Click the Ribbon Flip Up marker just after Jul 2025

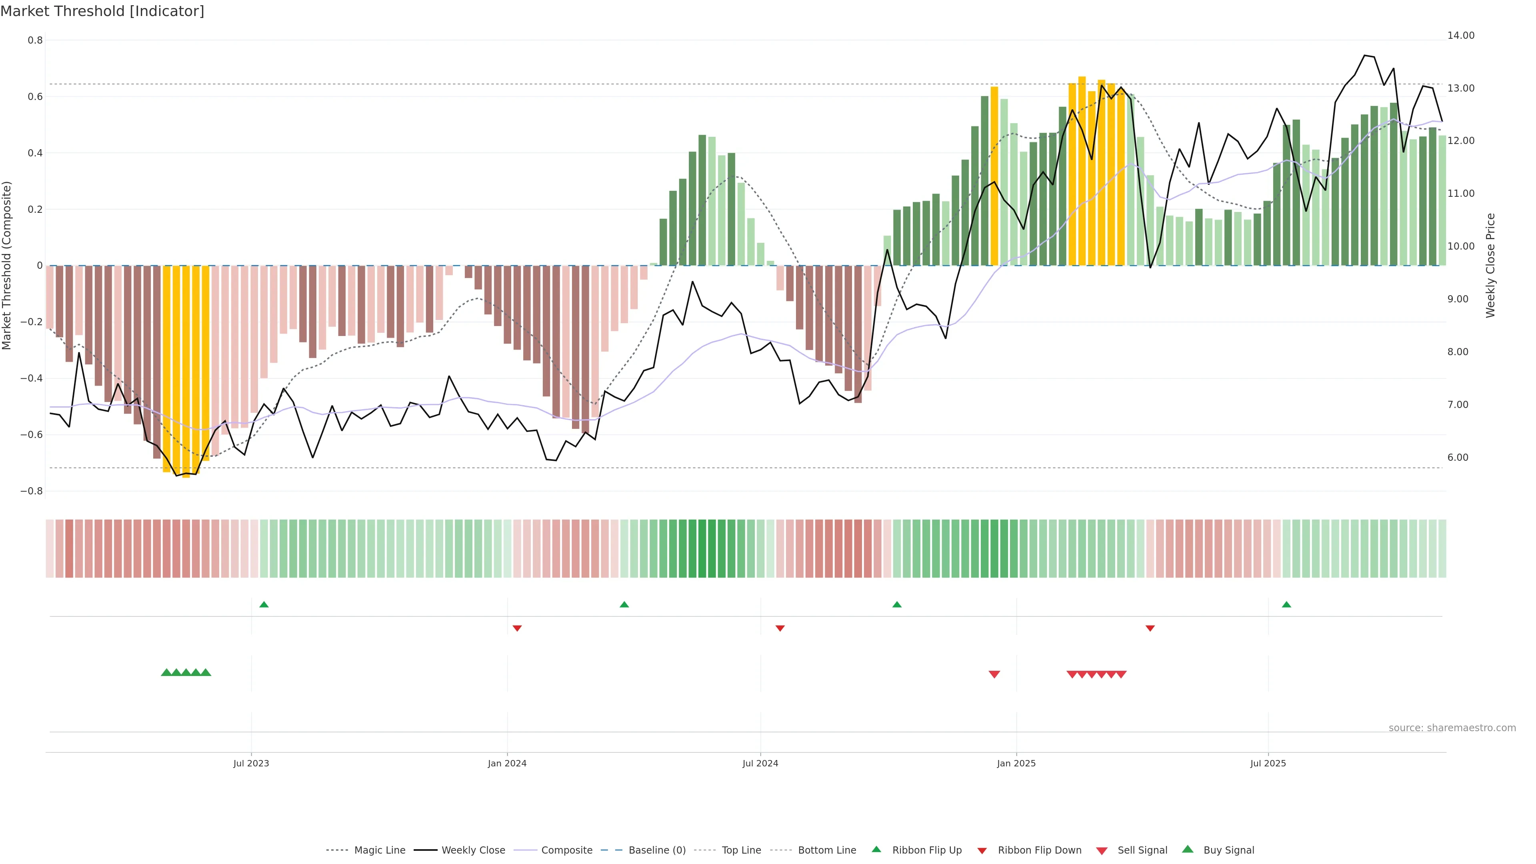[1286, 605]
